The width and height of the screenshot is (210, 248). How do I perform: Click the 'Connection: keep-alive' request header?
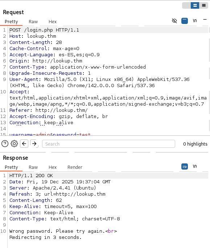pos(41,123)
